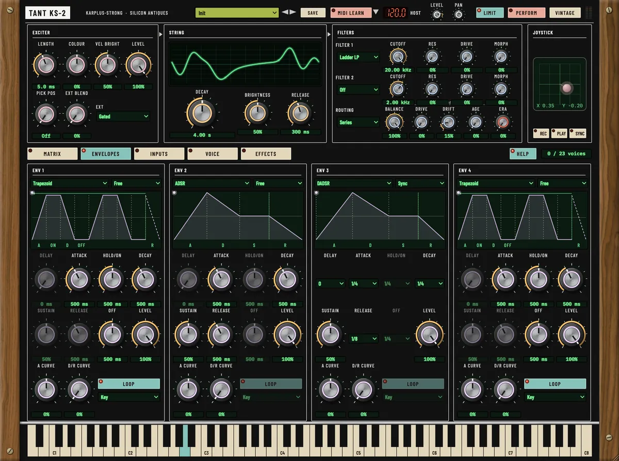The height and width of the screenshot is (461, 619).
Task: Open ENV 3 Release 1/8 dropdown
Action: click(x=364, y=339)
